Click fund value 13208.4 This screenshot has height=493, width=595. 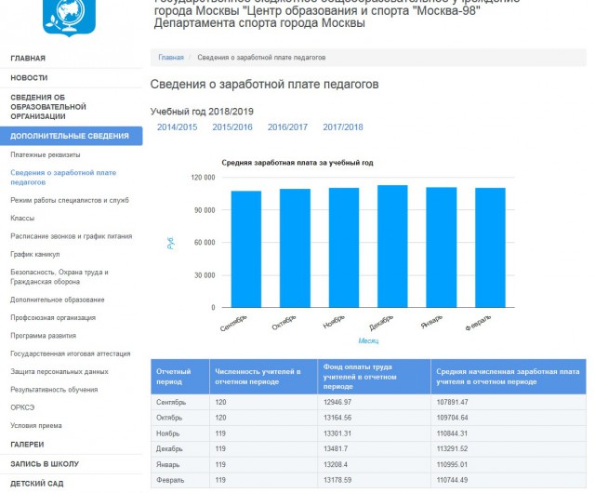tap(336, 464)
